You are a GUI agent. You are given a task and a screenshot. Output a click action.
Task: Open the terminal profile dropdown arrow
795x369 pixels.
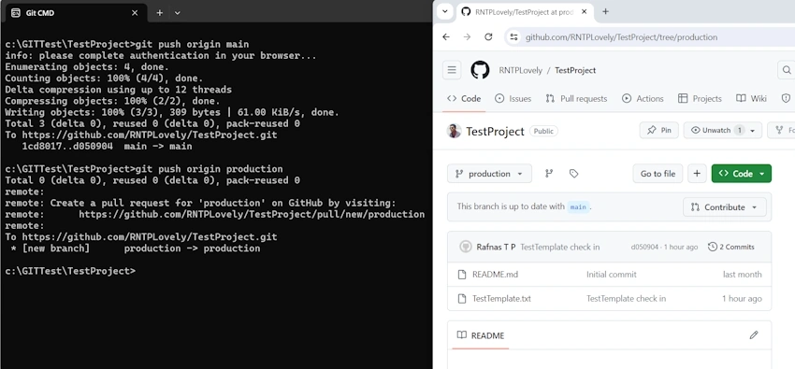pyautogui.click(x=177, y=13)
